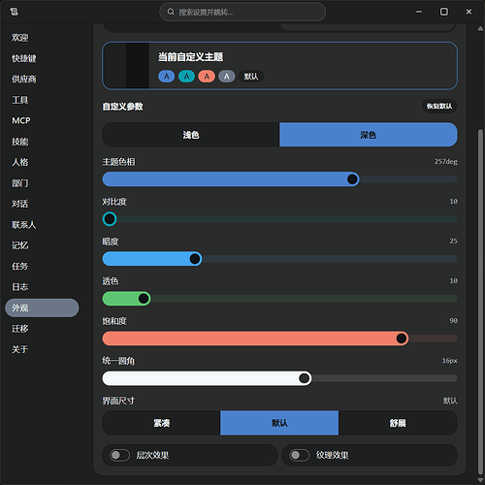This screenshot has width=485, height=485.
Task: Go to the 对话 section
Action: (20, 204)
